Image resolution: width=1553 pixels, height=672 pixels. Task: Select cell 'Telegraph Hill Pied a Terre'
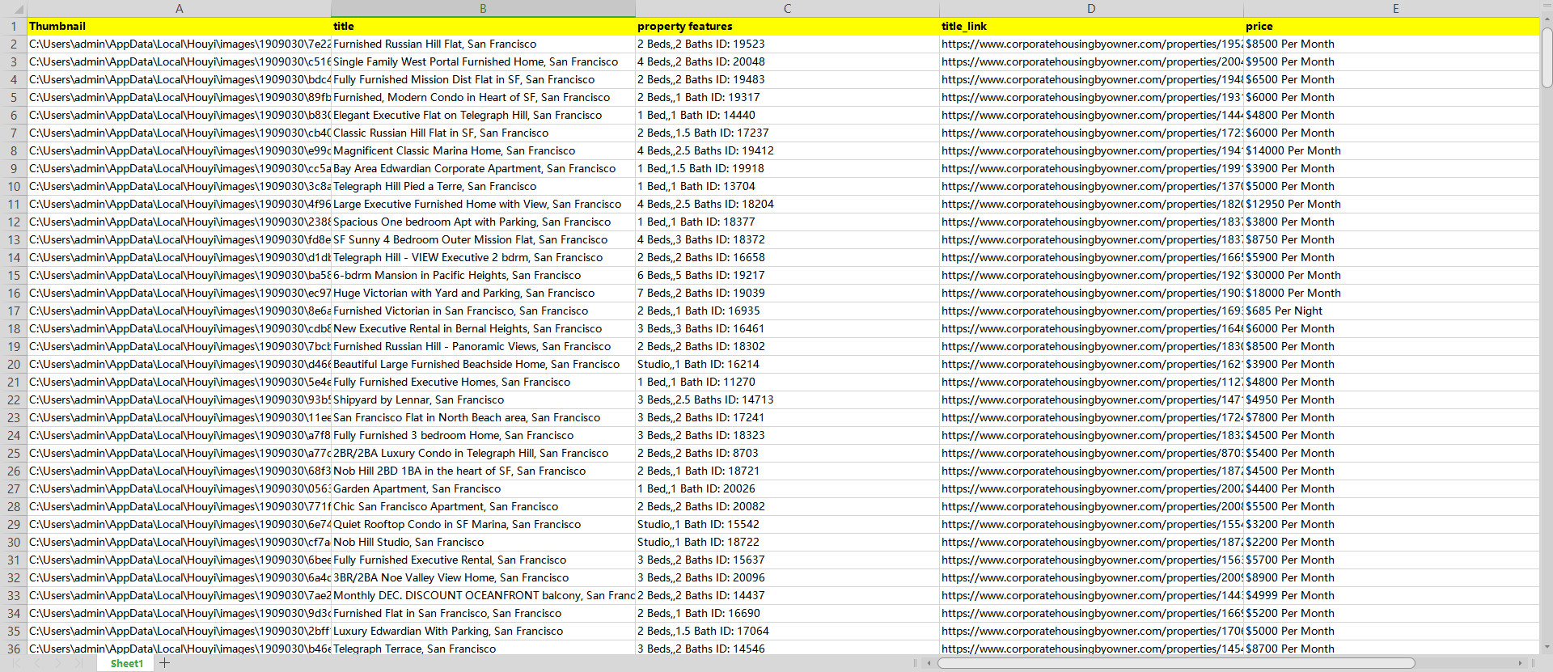click(483, 186)
